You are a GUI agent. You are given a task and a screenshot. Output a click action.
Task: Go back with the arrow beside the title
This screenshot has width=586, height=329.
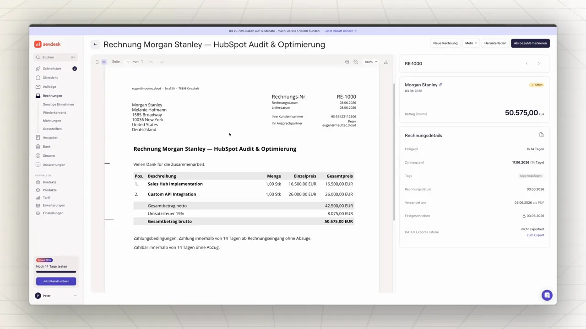pos(95,44)
